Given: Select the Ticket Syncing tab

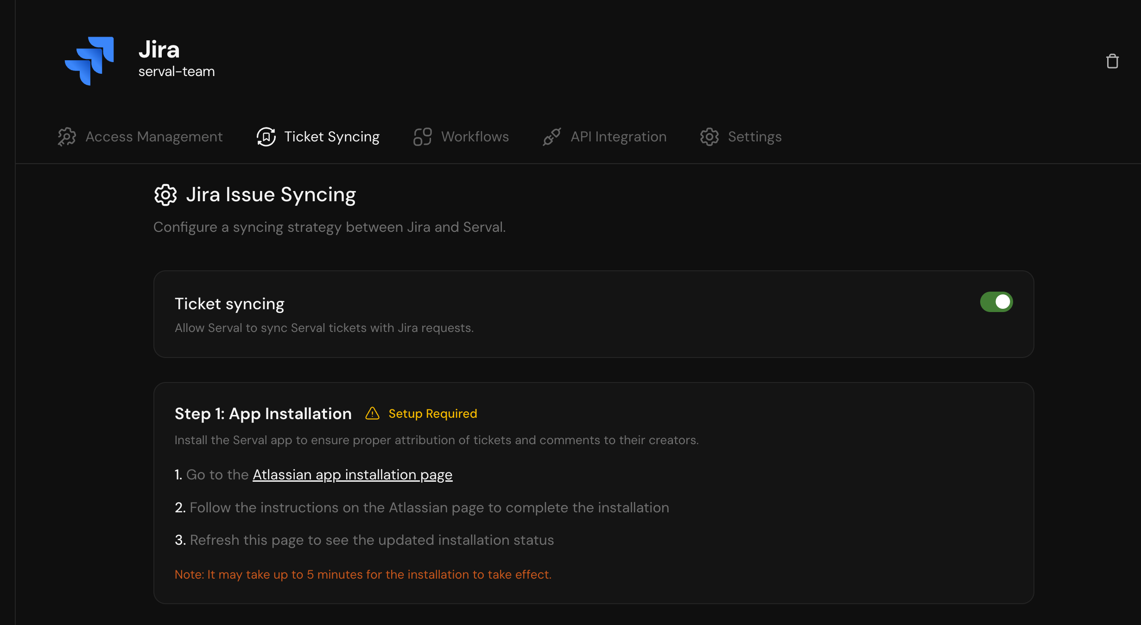Looking at the screenshot, I should click(x=332, y=137).
